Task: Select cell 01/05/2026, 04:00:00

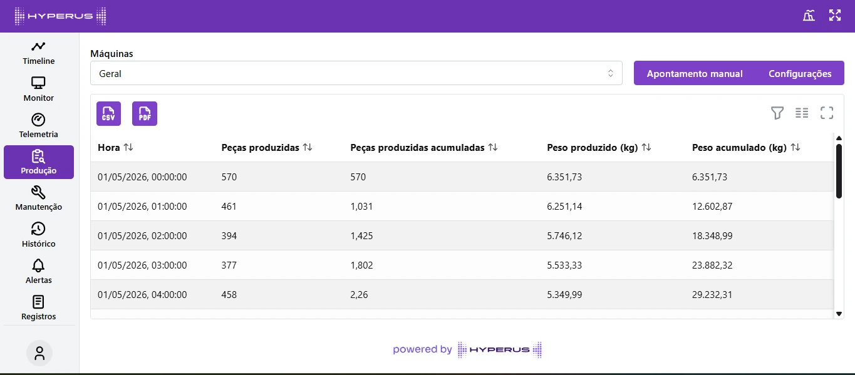Action: click(x=142, y=295)
